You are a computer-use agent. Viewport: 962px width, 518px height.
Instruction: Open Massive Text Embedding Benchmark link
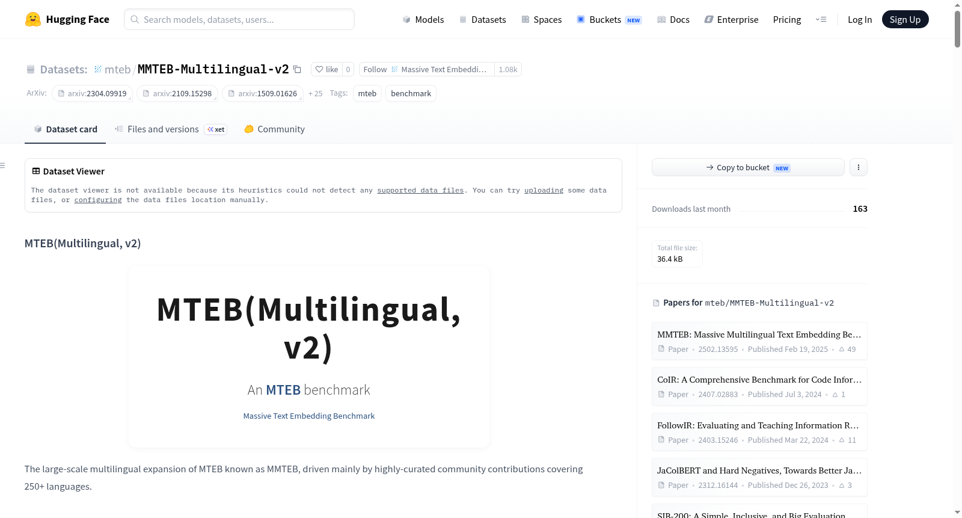[x=308, y=416]
